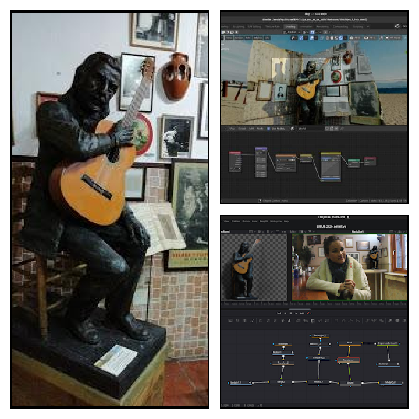Select the Merge2 node in Fusion graph
The width and height of the screenshot is (419, 419).
click(280, 382)
